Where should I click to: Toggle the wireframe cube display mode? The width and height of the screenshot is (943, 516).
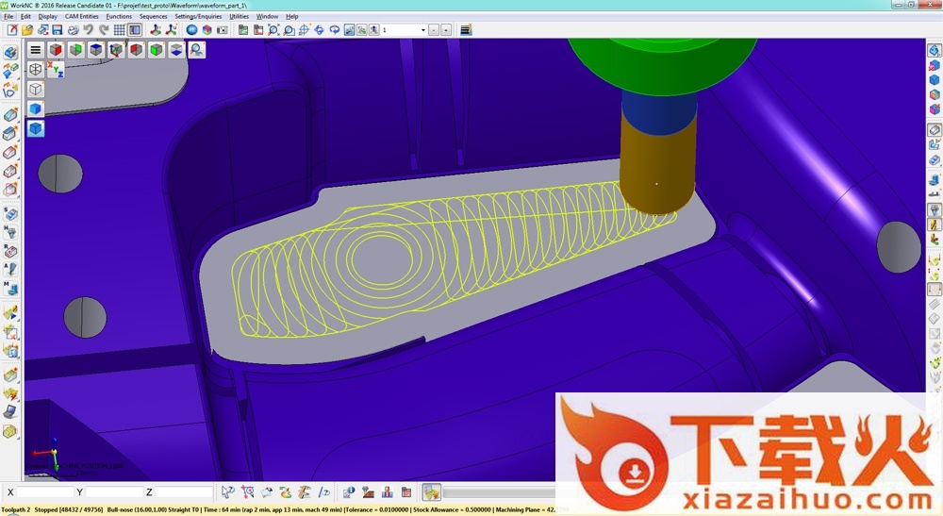click(36, 69)
